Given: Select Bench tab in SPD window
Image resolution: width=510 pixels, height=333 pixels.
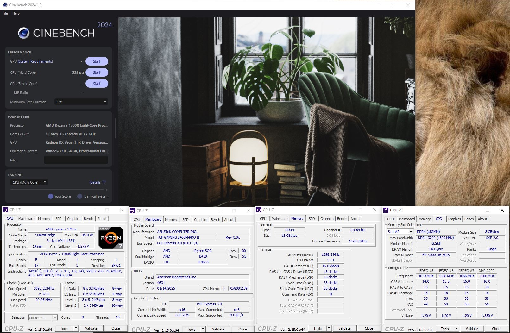Looking at the screenshot, I should pyautogui.click(x=469, y=219).
